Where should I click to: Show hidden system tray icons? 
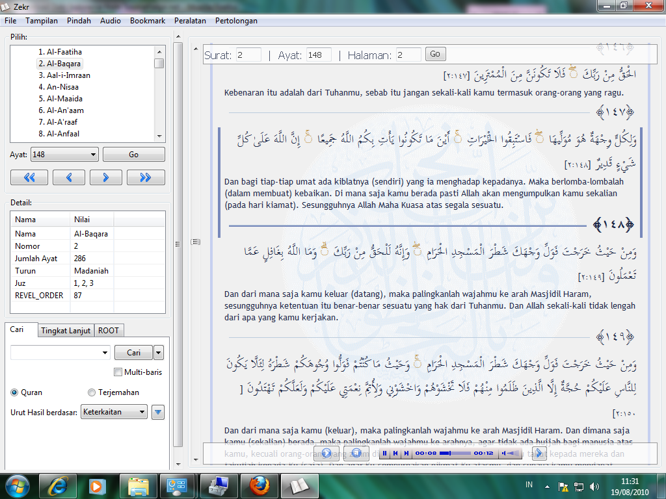(x=547, y=487)
